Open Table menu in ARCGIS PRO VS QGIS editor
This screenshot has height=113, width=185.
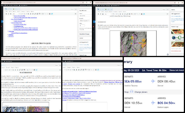(x=32, y=12)
